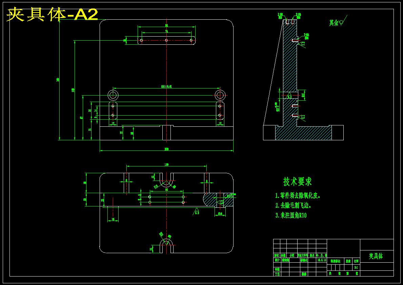Select the 标准化 cell in title block
The width and height of the screenshot is (403, 285).
(304, 260)
